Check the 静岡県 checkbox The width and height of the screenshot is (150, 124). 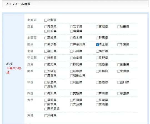point(71,65)
